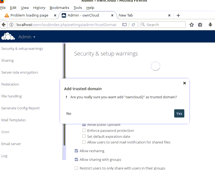Enable mail notification for shared files

point(84,142)
